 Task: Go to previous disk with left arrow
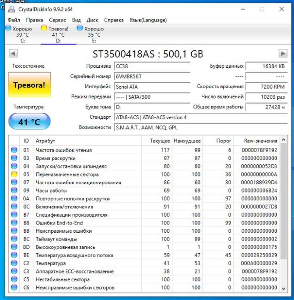coord(13,54)
